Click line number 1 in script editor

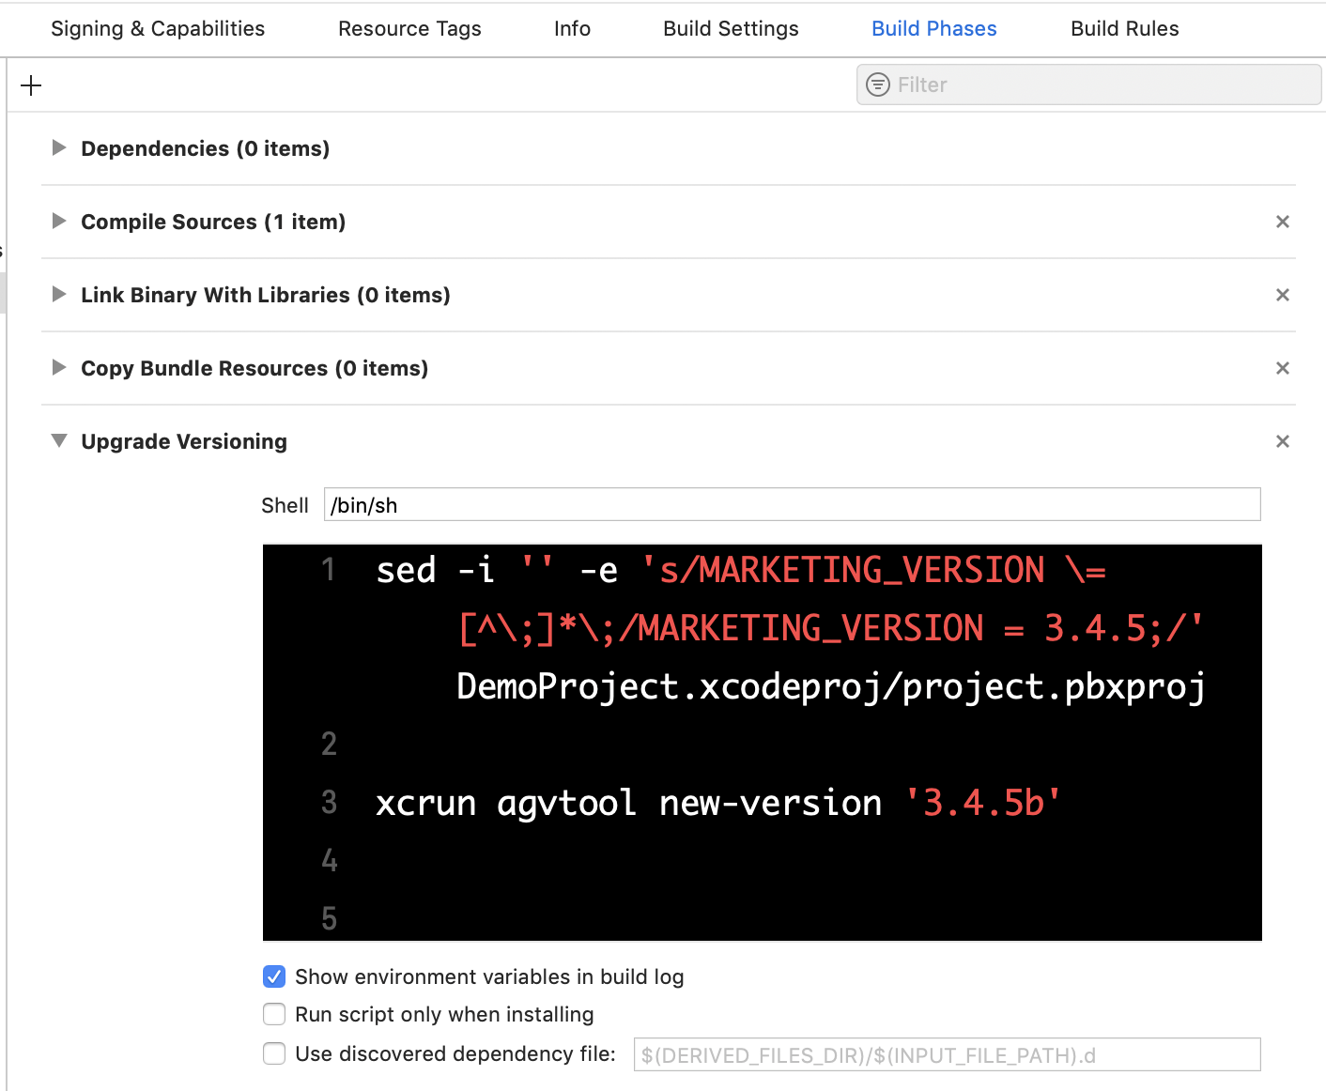328,569
